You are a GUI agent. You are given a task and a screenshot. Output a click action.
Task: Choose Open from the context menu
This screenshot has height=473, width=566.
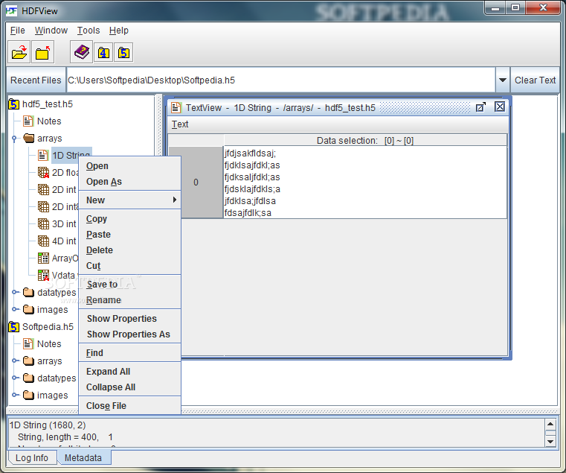129,166
